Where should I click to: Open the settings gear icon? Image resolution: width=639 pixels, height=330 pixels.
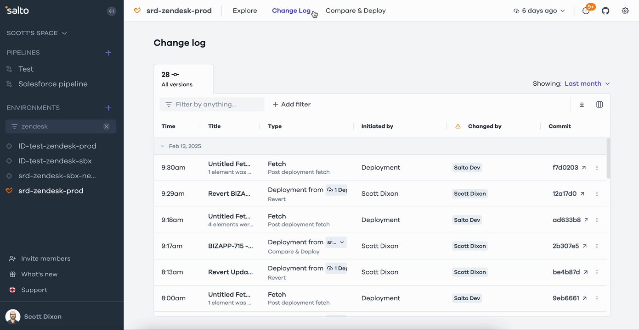pos(625,11)
